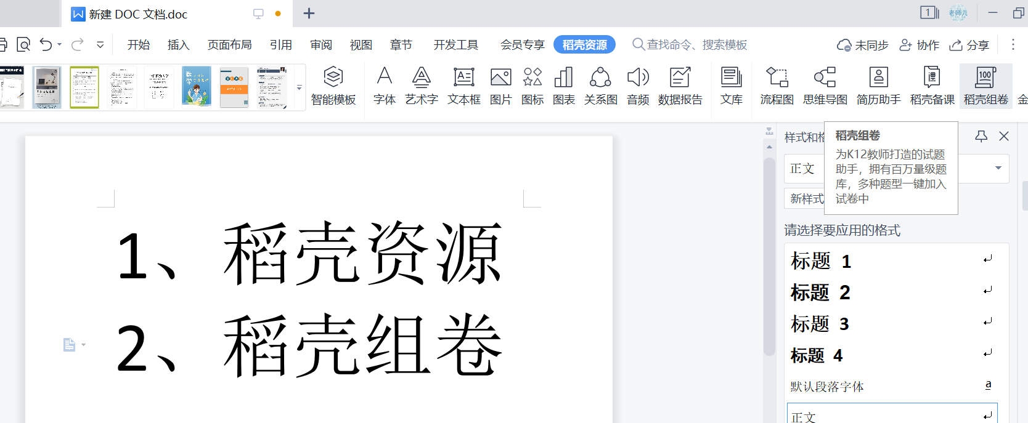Image resolution: width=1028 pixels, height=423 pixels.
Task: Click the text line 1、稻壳资源
Action: (309, 254)
